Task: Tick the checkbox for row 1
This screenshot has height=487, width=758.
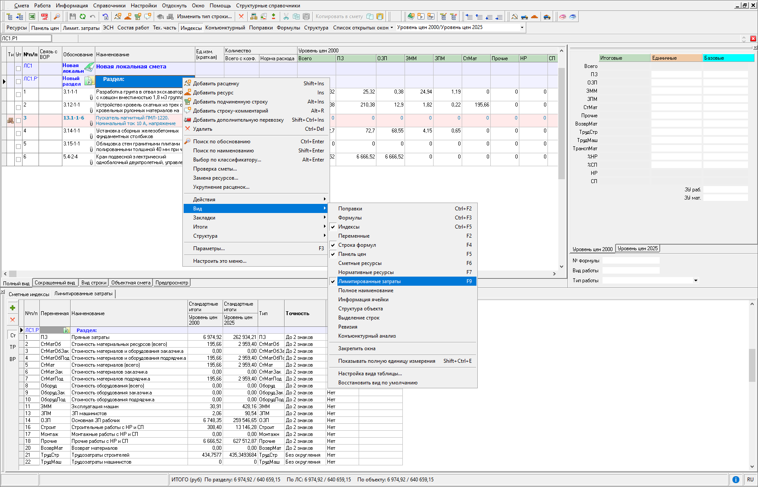Action: (x=18, y=94)
